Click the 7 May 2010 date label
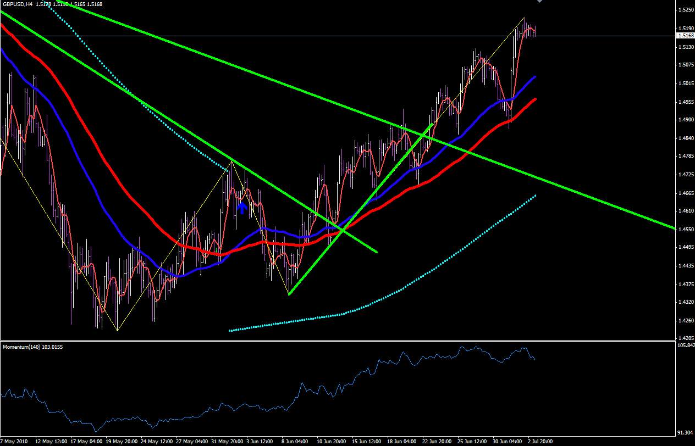The image size is (695, 446). 13,441
